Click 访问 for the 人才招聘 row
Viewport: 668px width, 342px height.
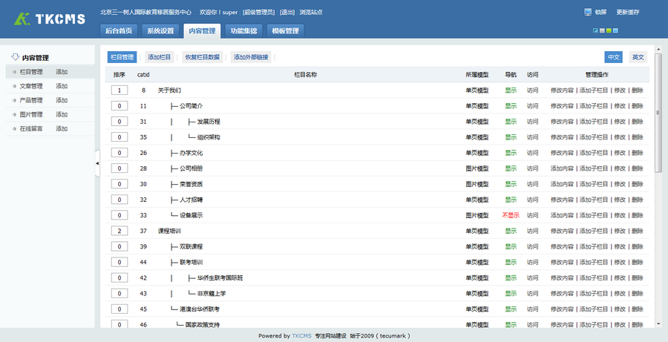coord(532,200)
